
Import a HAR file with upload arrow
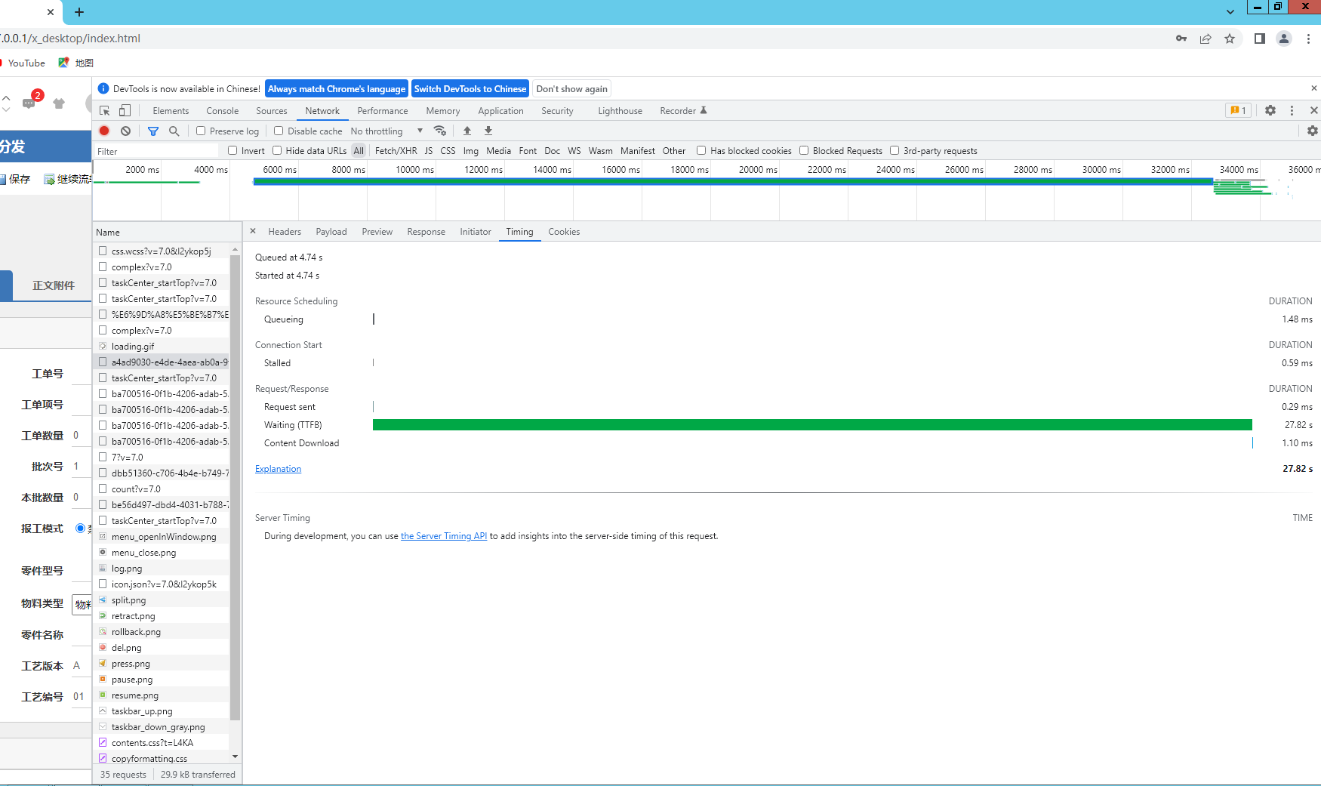[x=467, y=131]
